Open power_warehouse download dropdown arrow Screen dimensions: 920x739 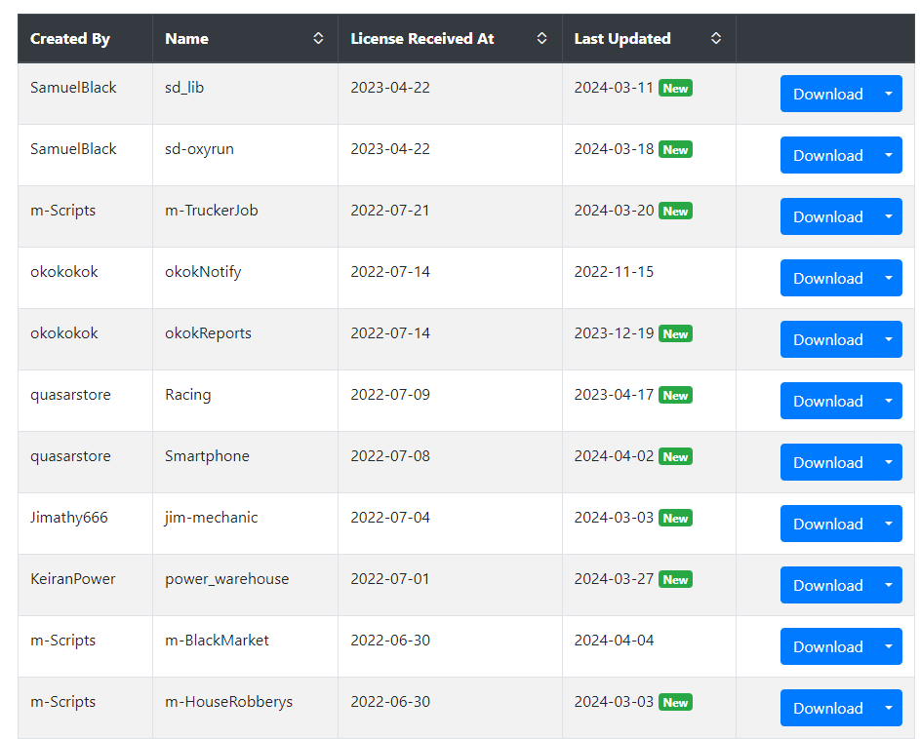pyautogui.click(x=889, y=585)
